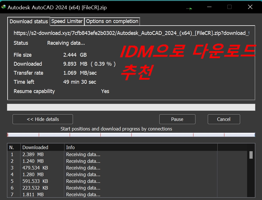Click the IDM app icon in title bar

[x=4, y=7]
